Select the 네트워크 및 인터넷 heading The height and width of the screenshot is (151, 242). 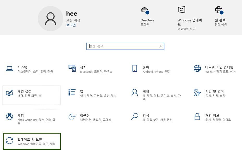219,67
